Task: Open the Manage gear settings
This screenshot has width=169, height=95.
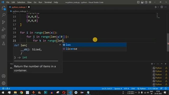Action: tap(3, 83)
